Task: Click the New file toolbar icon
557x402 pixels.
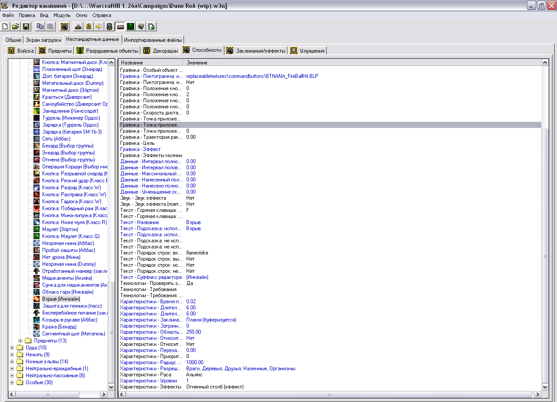Action: (6, 27)
